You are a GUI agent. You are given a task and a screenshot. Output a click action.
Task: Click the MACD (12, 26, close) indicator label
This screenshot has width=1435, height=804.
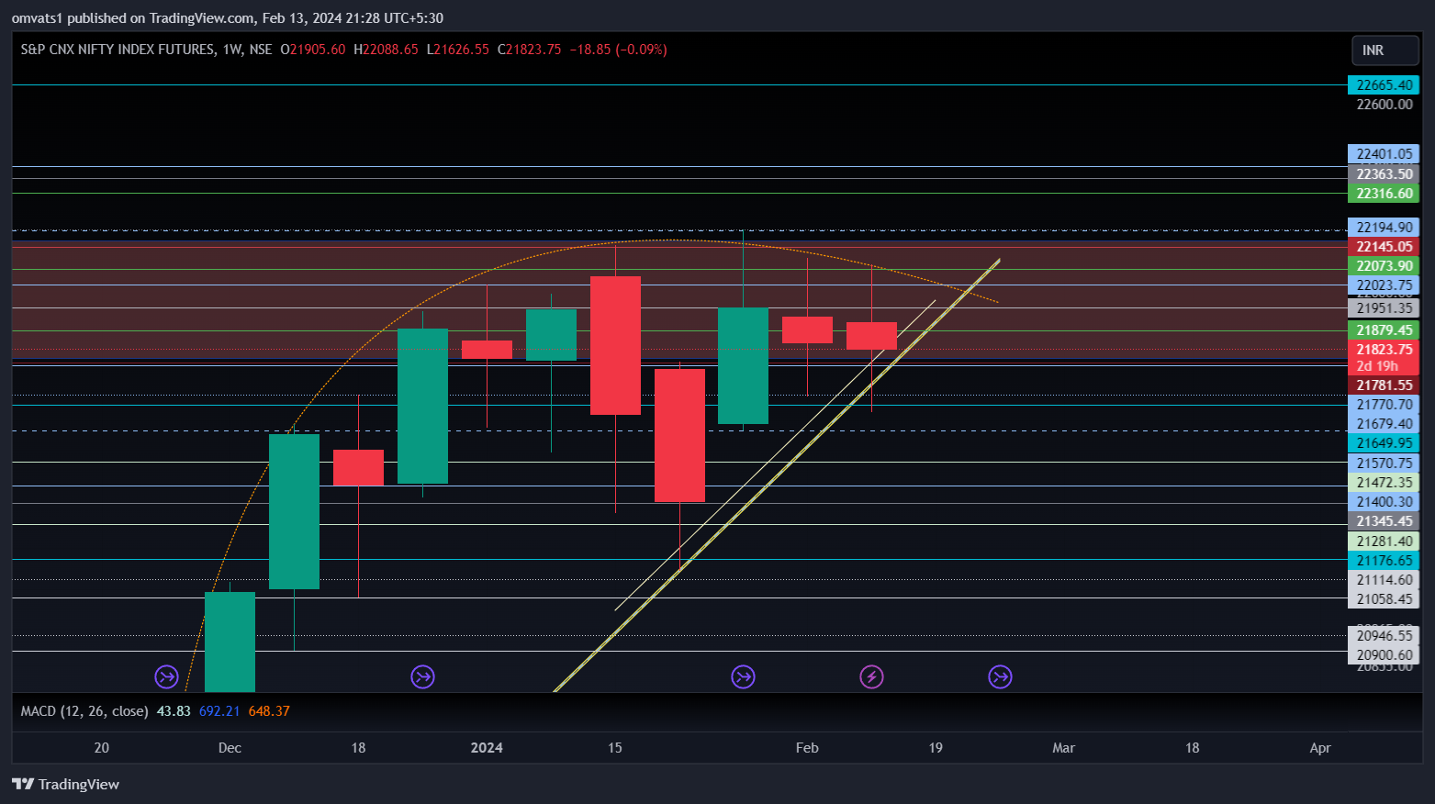click(84, 711)
